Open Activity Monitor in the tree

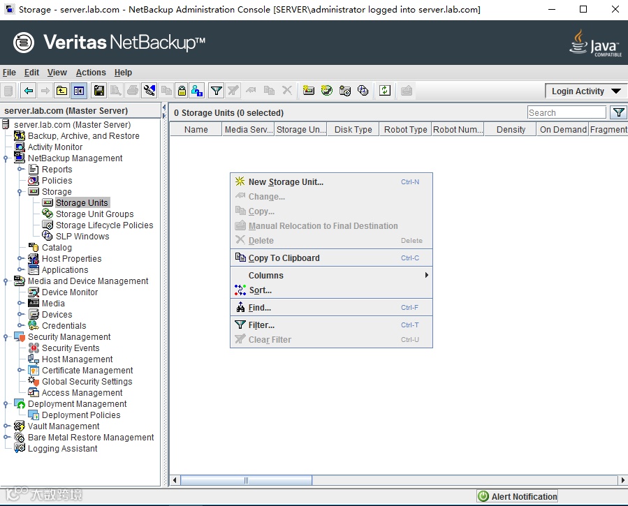(55, 147)
